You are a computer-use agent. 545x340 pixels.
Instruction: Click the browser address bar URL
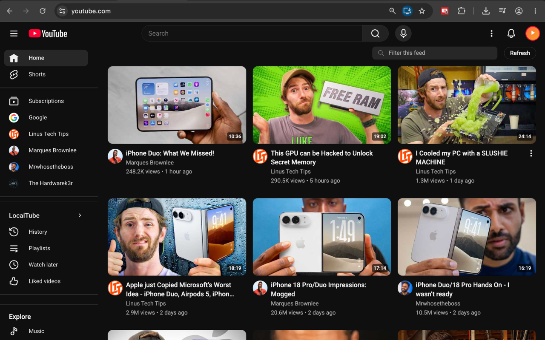(x=91, y=11)
